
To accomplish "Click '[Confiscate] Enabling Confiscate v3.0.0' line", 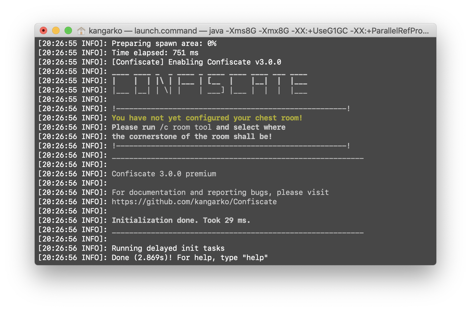I will (196, 62).
